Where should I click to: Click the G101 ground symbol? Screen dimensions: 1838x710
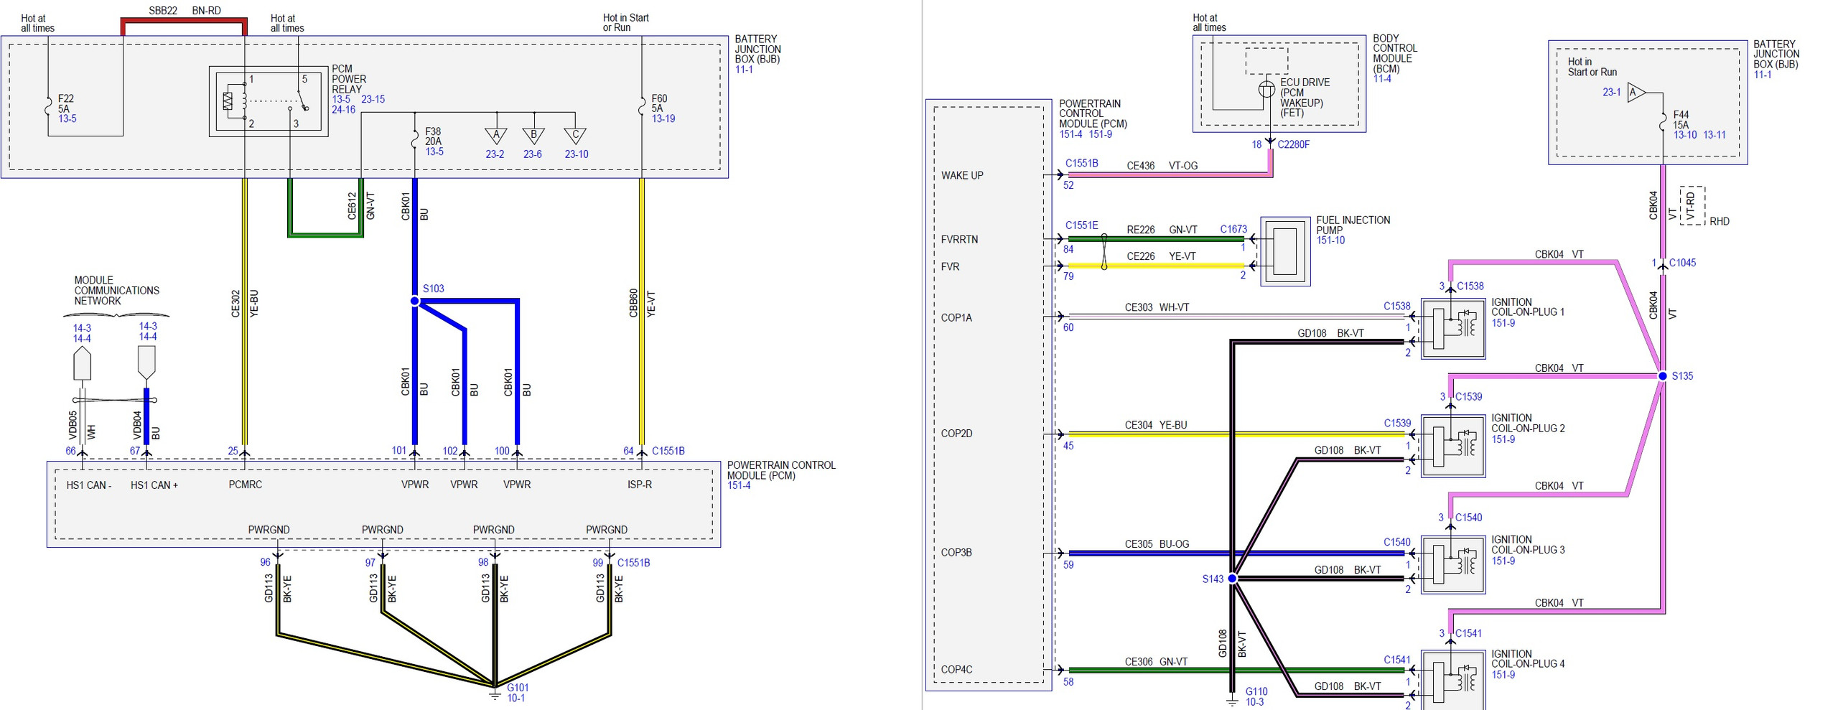495,693
